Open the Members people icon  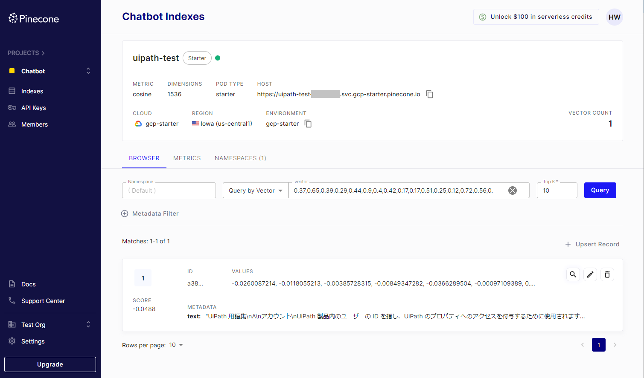click(x=12, y=124)
